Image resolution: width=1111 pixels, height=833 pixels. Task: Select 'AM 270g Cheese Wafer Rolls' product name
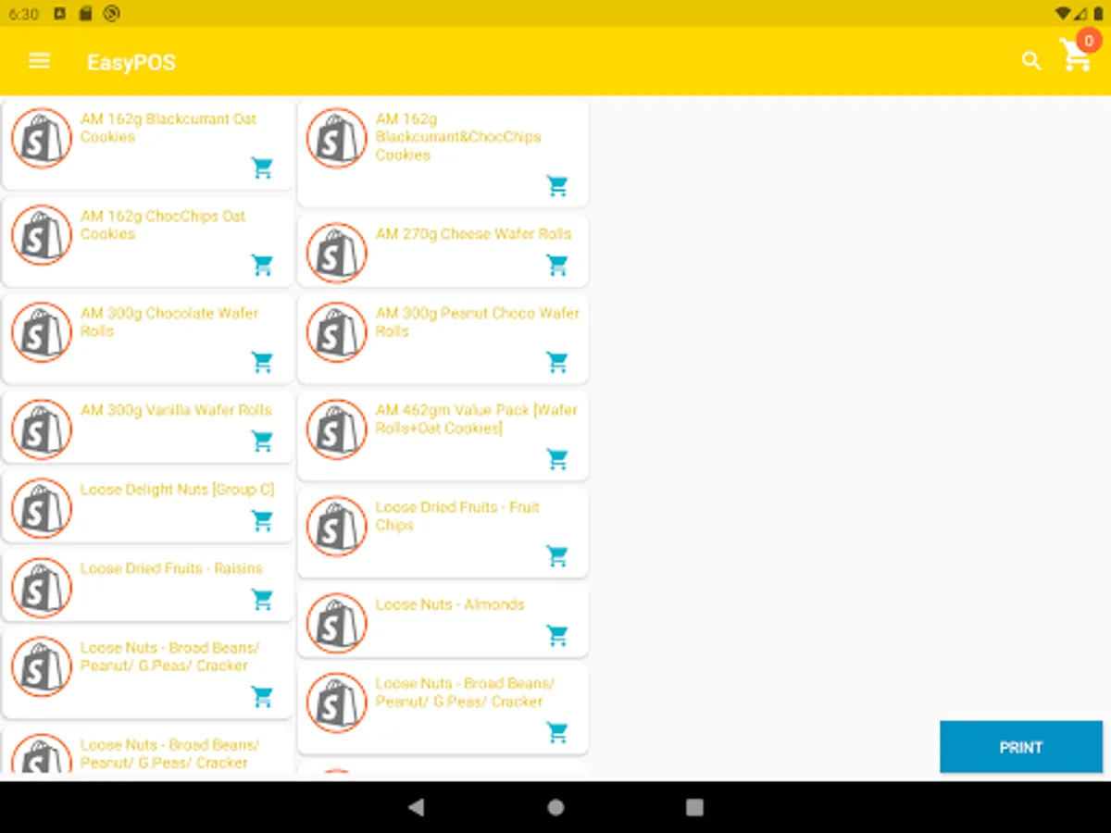pyautogui.click(x=473, y=234)
